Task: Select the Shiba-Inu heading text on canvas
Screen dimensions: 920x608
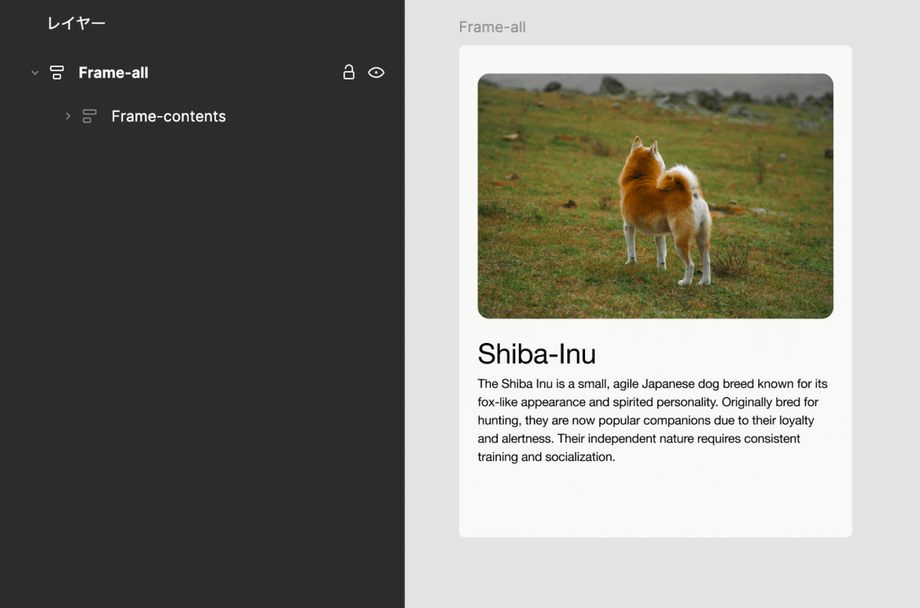Action: pos(537,354)
